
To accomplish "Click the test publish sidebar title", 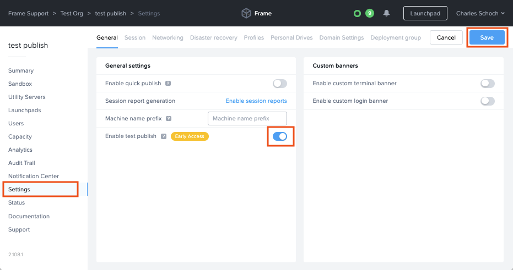I will pos(28,46).
